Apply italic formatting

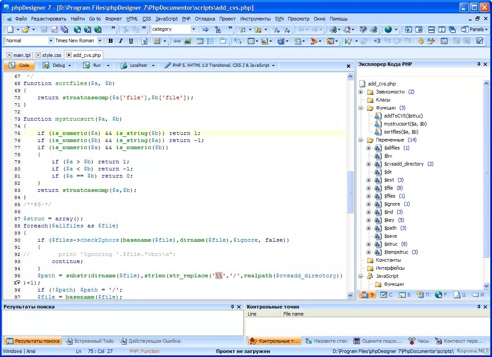[x=120, y=41]
